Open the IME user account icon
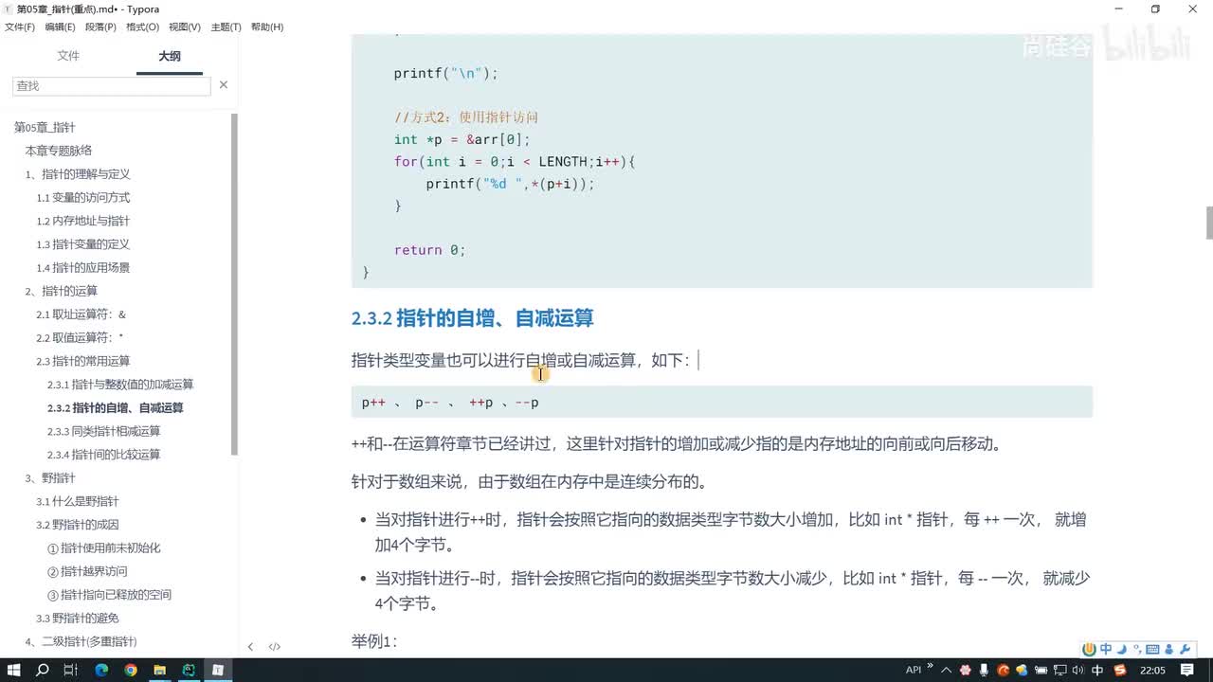 point(1168,649)
